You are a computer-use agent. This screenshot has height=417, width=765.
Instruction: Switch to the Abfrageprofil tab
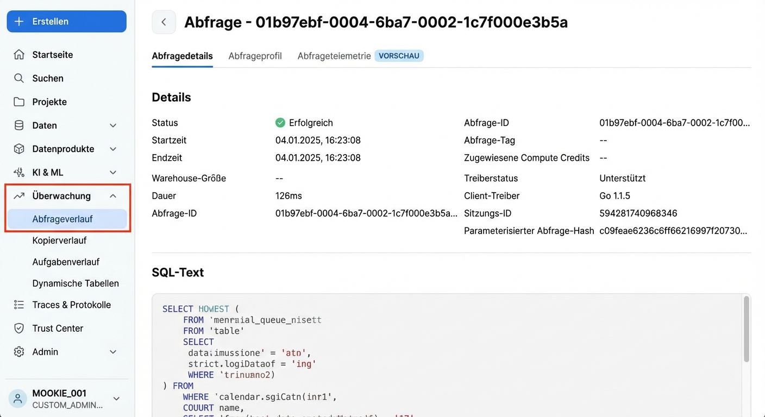(255, 55)
